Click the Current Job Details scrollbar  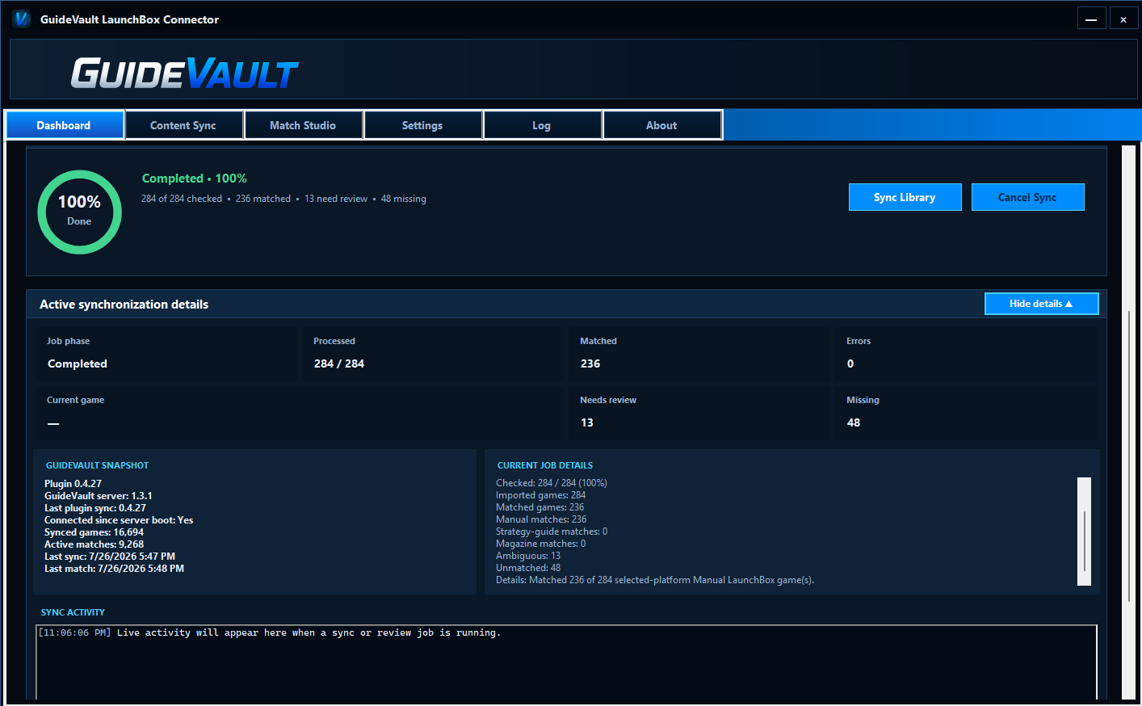click(x=1084, y=532)
